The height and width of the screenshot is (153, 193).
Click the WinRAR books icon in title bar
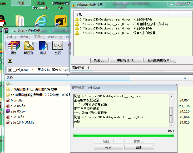pos(6,30)
